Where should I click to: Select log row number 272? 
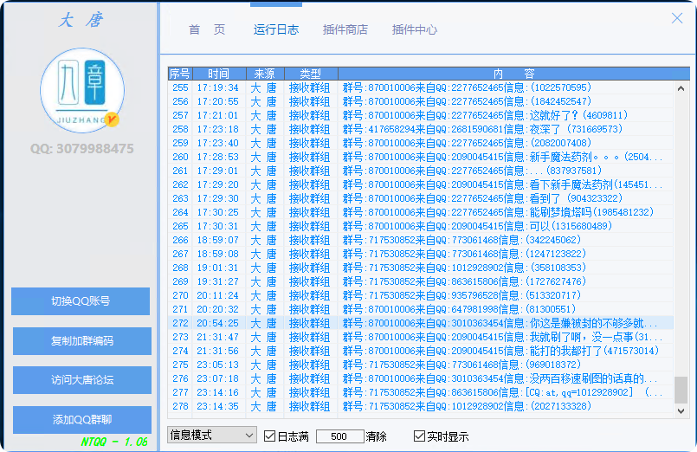(x=416, y=323)
